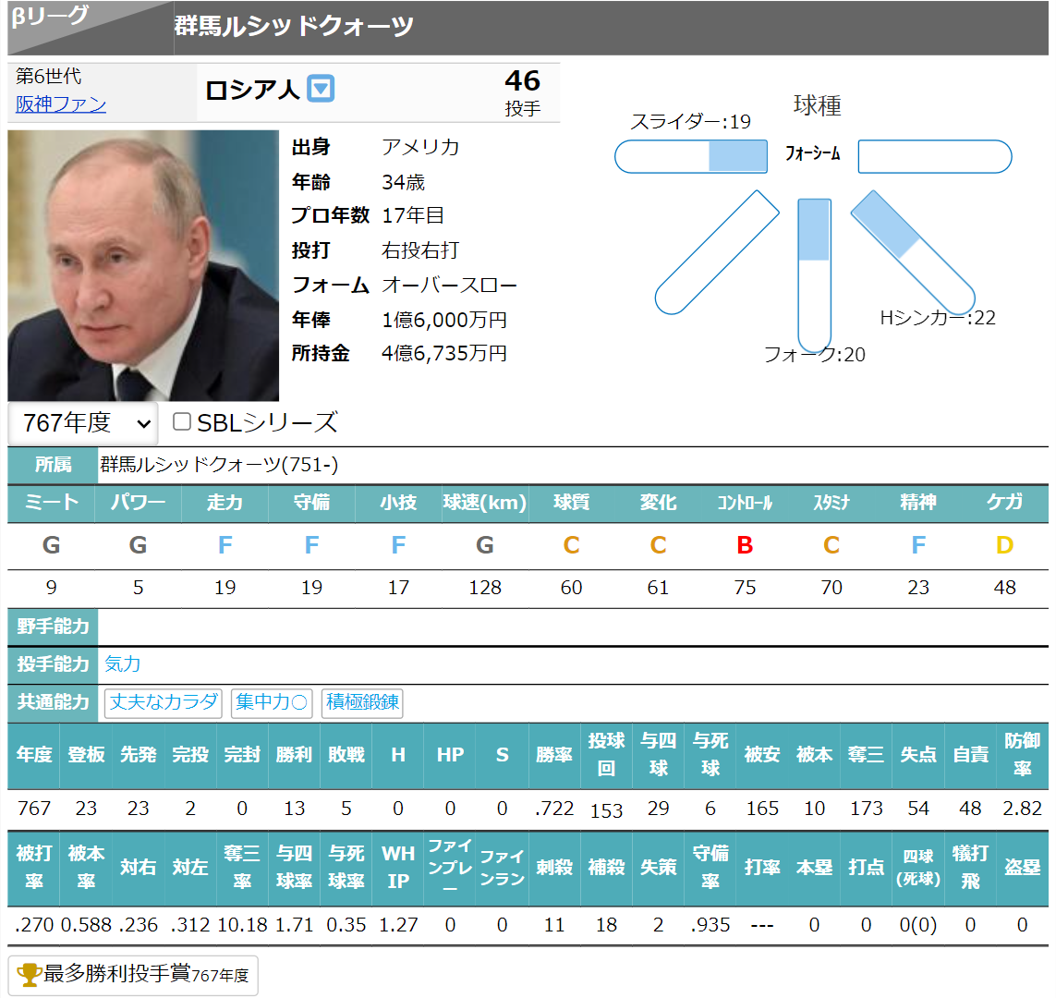Click the empty right-side pitch gauge
Viewport: 1056px width, 998px height.
(934, 156)
